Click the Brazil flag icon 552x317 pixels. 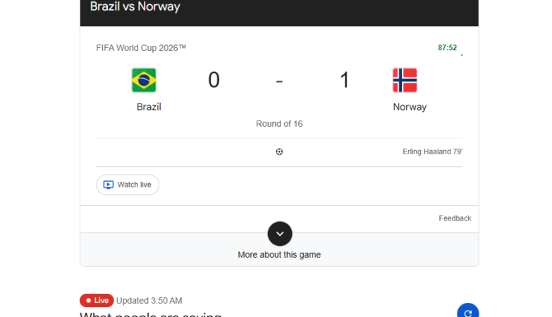[144, 80]
